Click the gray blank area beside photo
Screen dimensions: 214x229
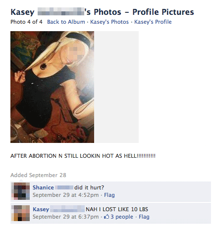point(116,87)
